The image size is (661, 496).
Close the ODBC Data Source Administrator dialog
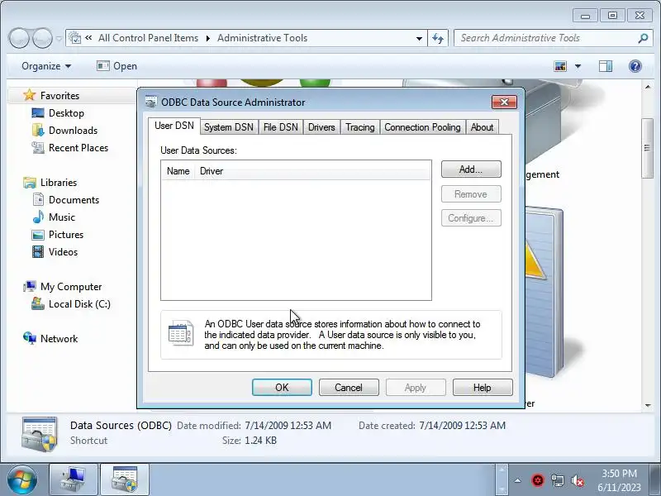click(504, 102)
